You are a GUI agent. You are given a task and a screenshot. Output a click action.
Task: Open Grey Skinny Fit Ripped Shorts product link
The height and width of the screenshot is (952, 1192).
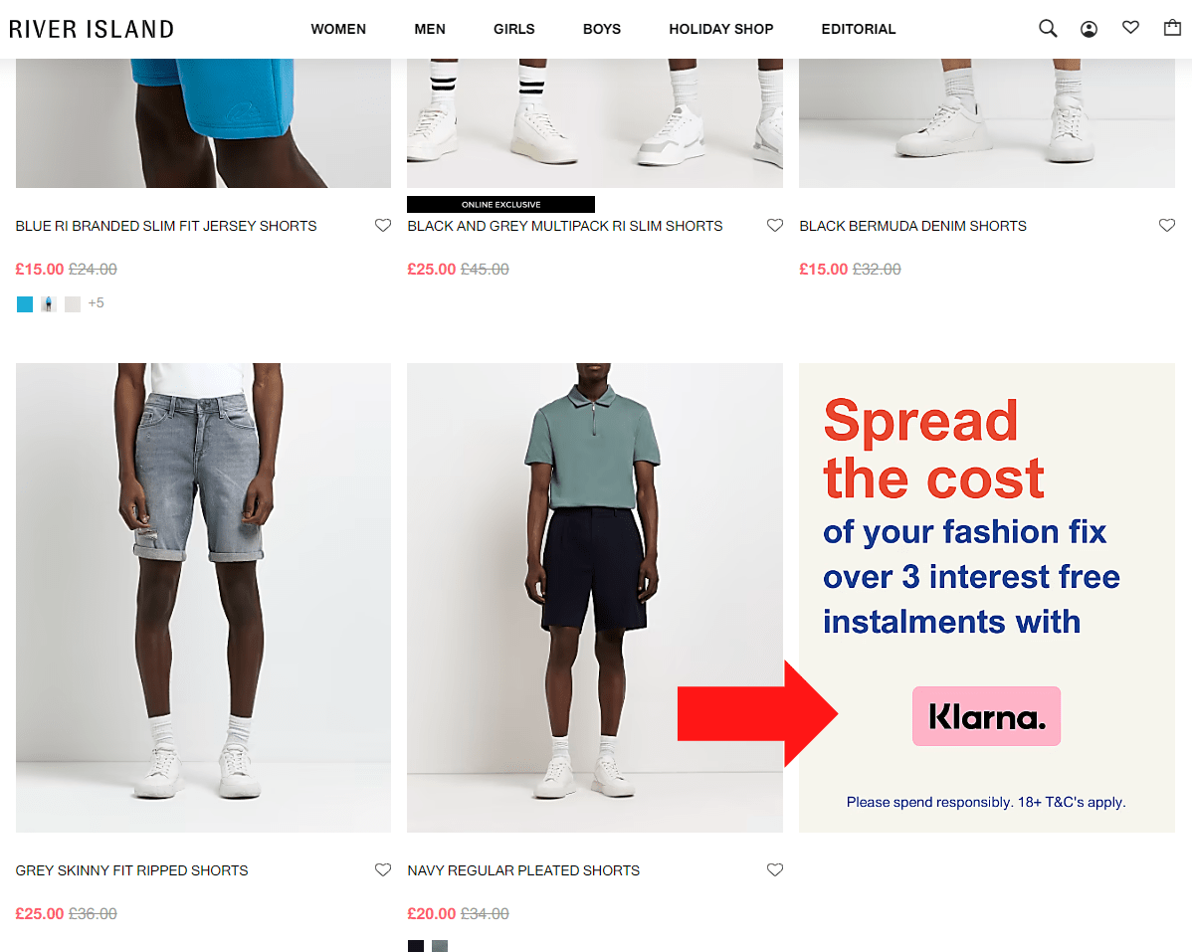click(131, 870)
